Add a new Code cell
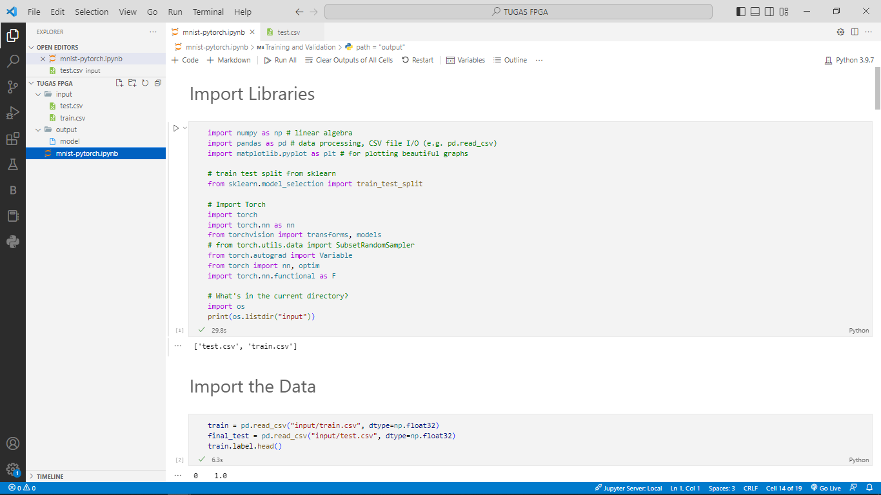Viewport: 881px width, 495px height. 185,60
